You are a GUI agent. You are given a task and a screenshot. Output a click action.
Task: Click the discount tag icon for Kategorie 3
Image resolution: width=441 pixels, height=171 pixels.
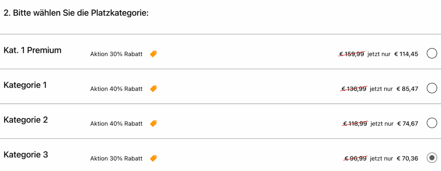(153, 159)
